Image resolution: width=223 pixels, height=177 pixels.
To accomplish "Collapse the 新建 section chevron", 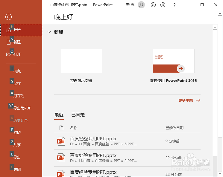I will 49,32.
